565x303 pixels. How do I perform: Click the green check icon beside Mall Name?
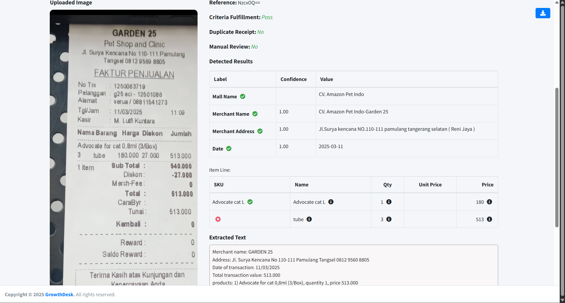coord(243,97)
